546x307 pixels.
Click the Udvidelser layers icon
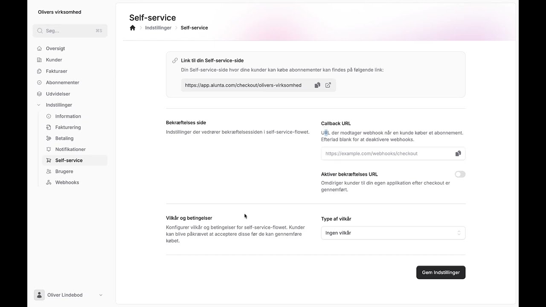(x=39, y=94)
